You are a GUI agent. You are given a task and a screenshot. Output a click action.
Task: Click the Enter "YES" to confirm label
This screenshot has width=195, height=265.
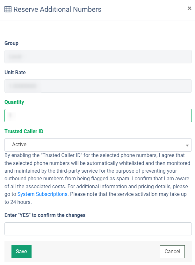45,215
